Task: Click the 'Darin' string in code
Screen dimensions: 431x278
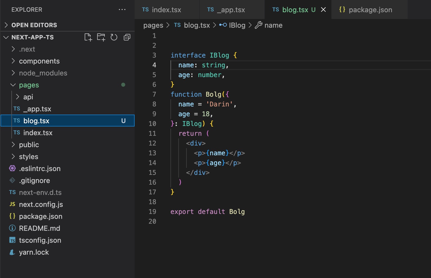Action: click(x=219, y=104)
